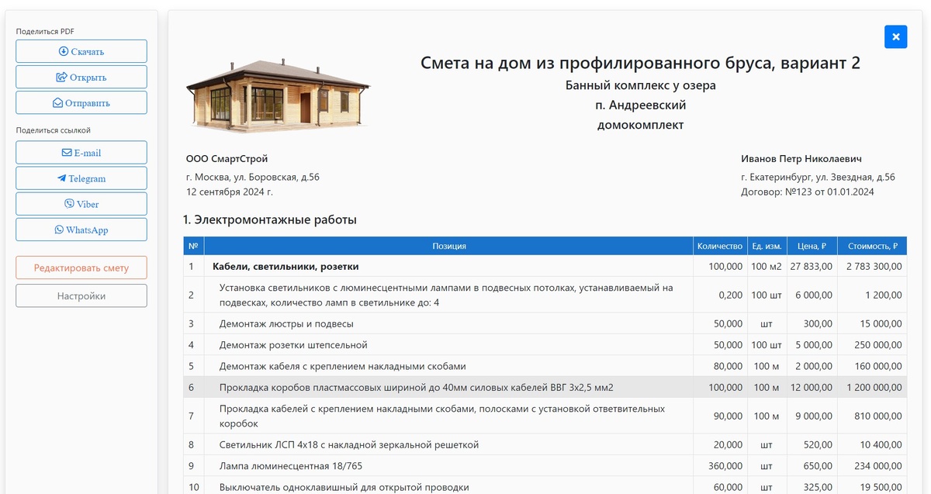This screenshot has height=494, width=931.
Task: Click the Viber logo icon
Action: [69, 204]
